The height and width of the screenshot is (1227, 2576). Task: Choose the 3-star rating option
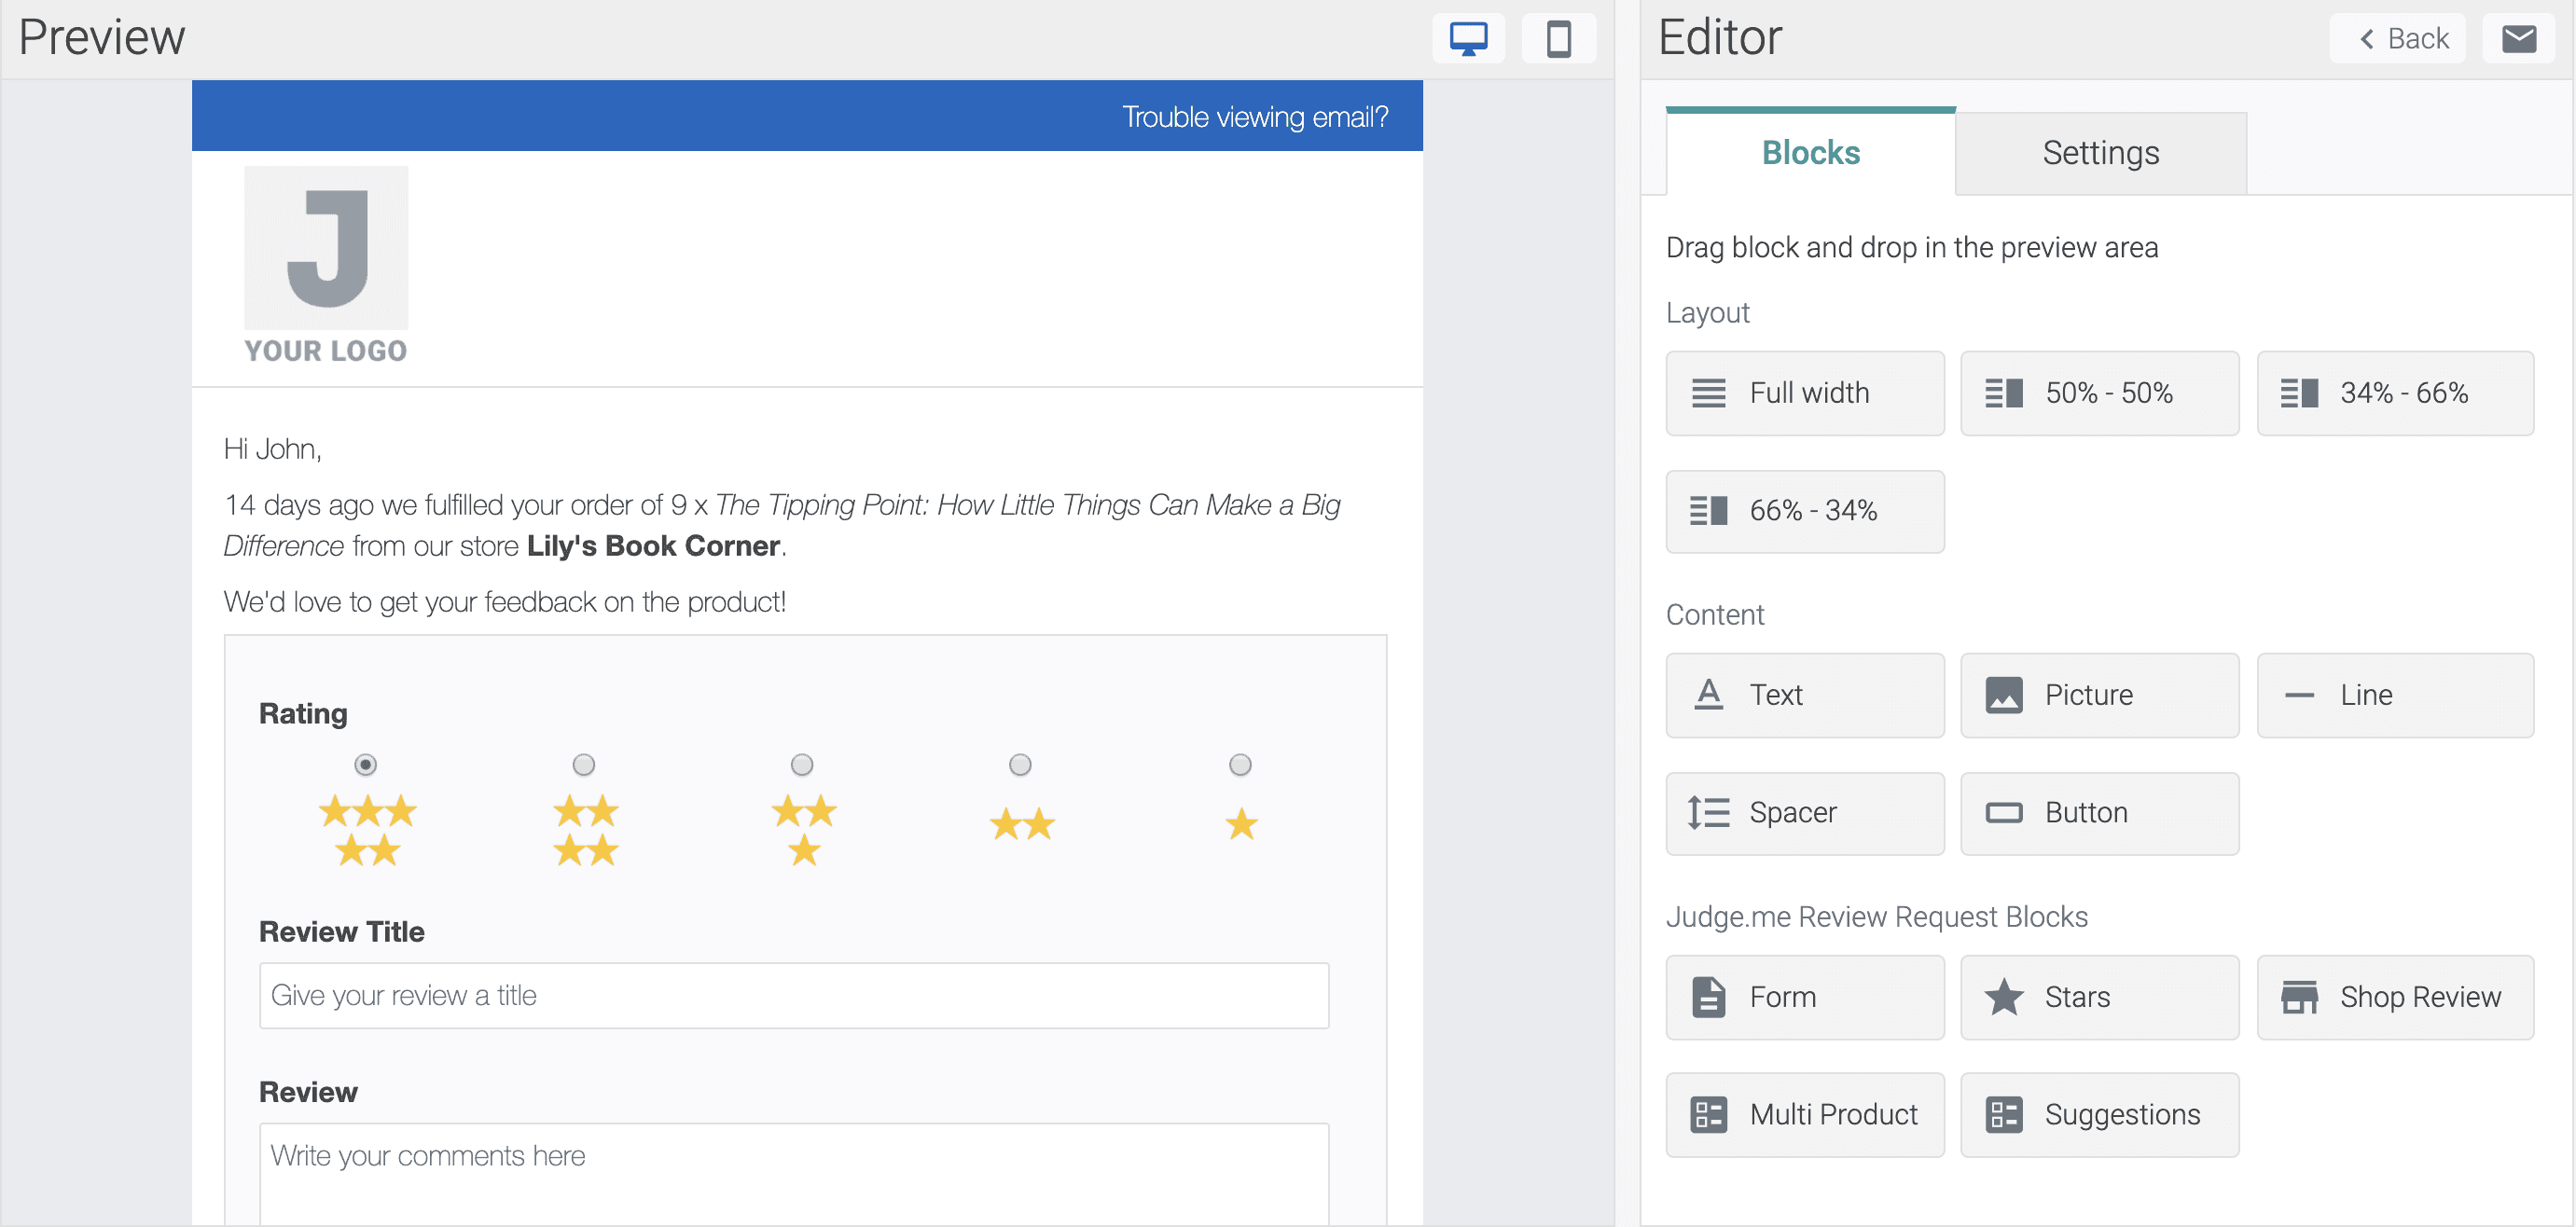pyautogui.click(x=801, y=764)
